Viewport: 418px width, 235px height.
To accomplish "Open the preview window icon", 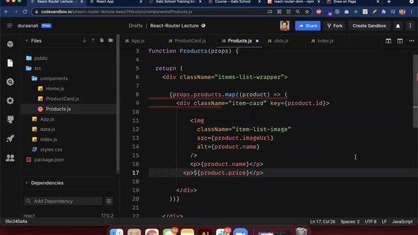I will click(x=400, y=40).
